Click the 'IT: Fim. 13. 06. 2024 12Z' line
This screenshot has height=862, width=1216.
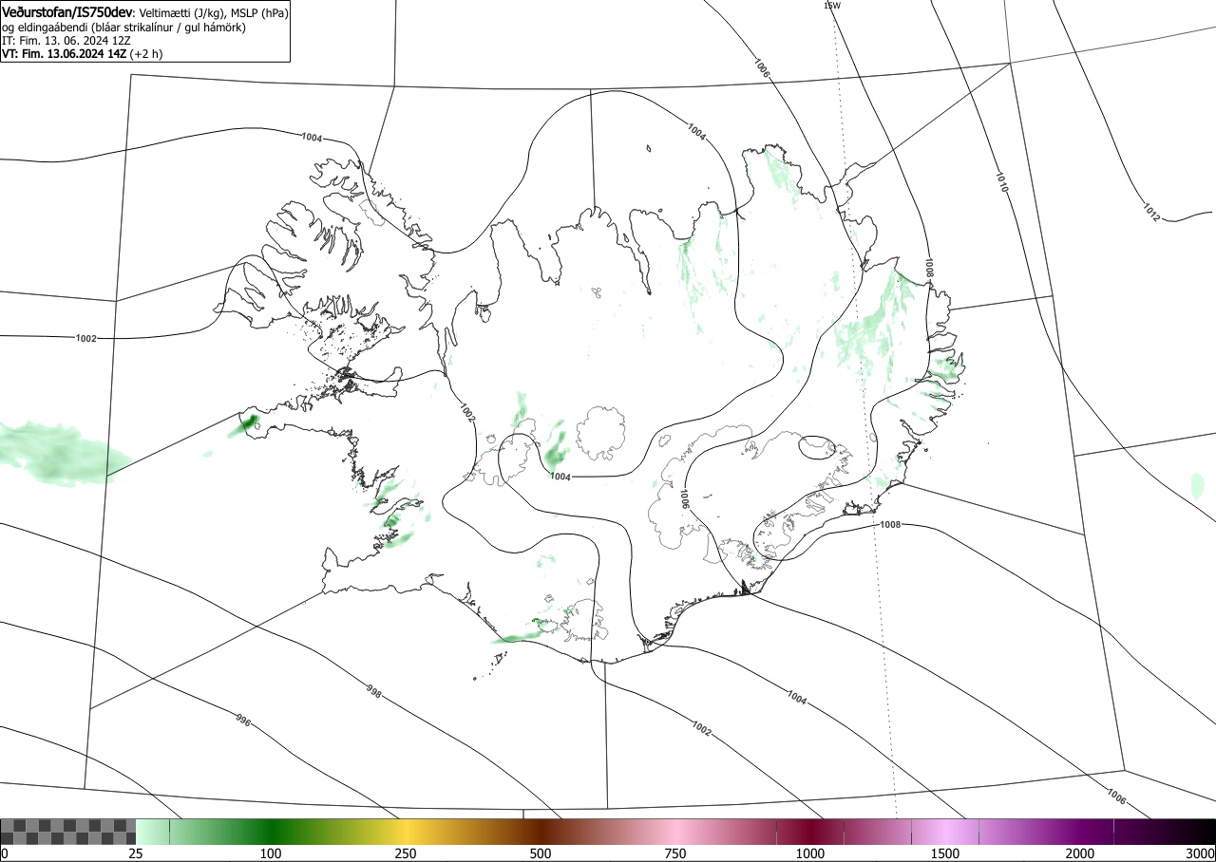[66, 41]
